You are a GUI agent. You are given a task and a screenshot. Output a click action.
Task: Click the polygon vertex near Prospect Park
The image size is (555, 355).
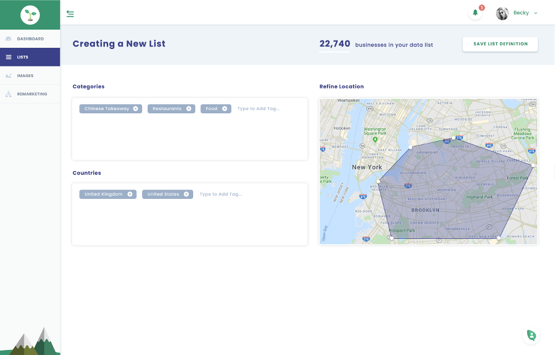pos(392,238)
